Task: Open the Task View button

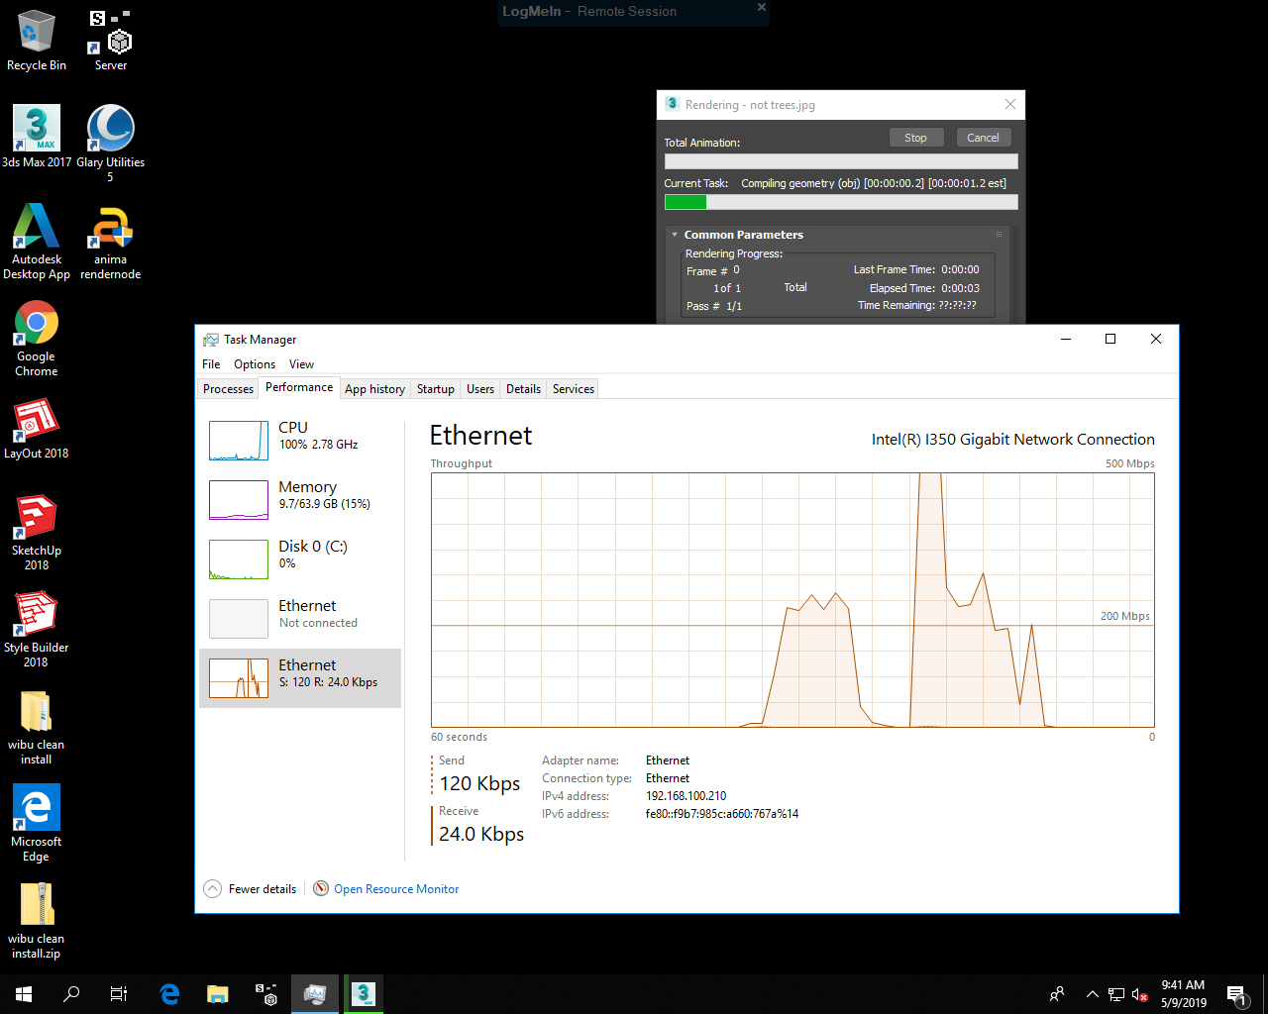Action: (119, 994)
